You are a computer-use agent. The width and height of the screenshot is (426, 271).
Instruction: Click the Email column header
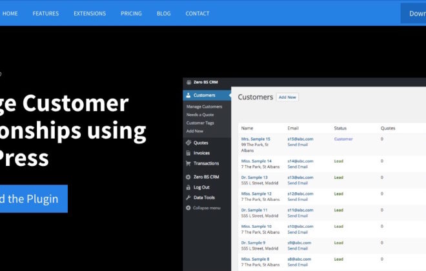point(293,128)
